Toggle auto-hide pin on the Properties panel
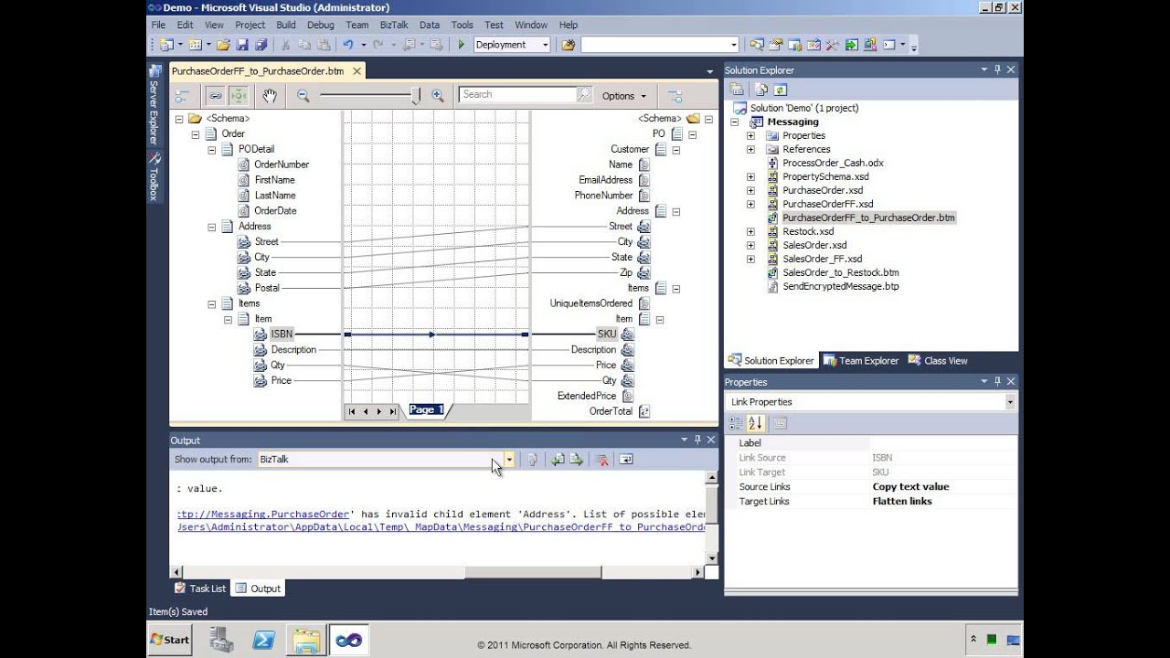Viewport: 1170px width, 658px height. click(997, 382)
